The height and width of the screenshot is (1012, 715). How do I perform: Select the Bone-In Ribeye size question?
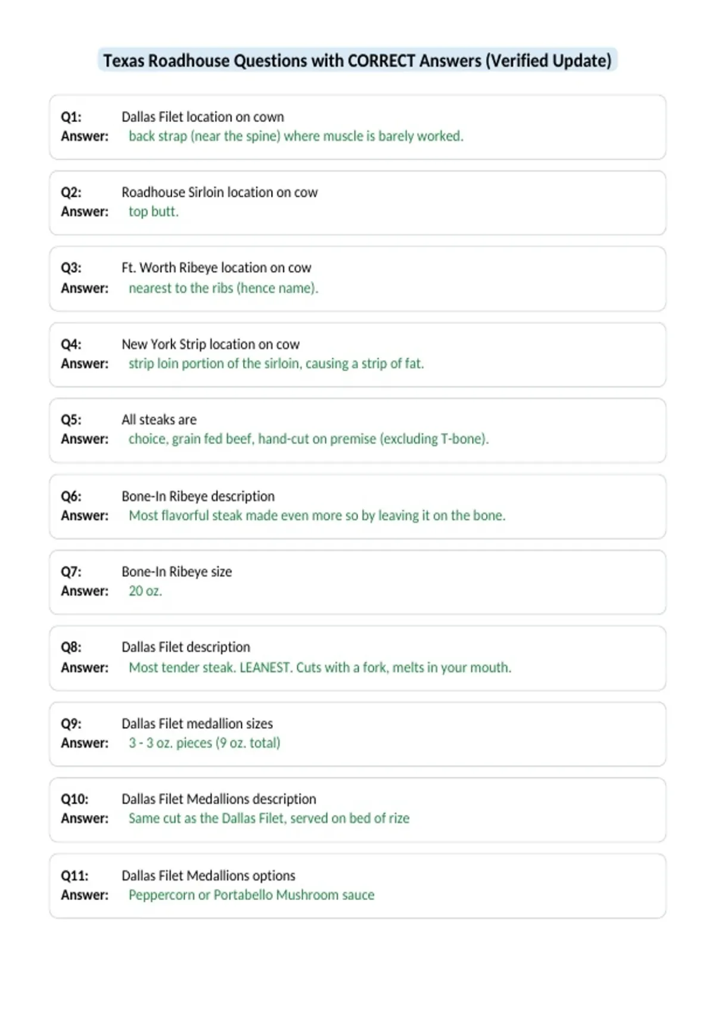177,572
